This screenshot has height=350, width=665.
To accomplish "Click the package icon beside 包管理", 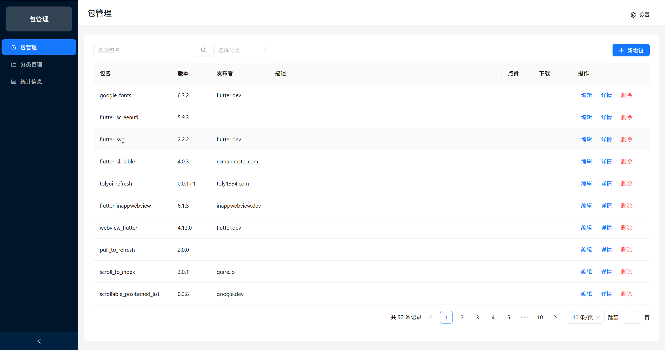I will [14, 47].
